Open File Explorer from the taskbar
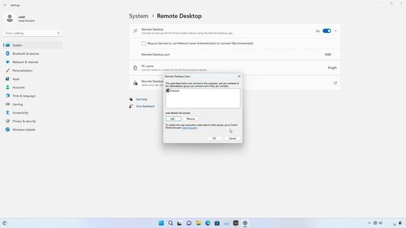 199,223
